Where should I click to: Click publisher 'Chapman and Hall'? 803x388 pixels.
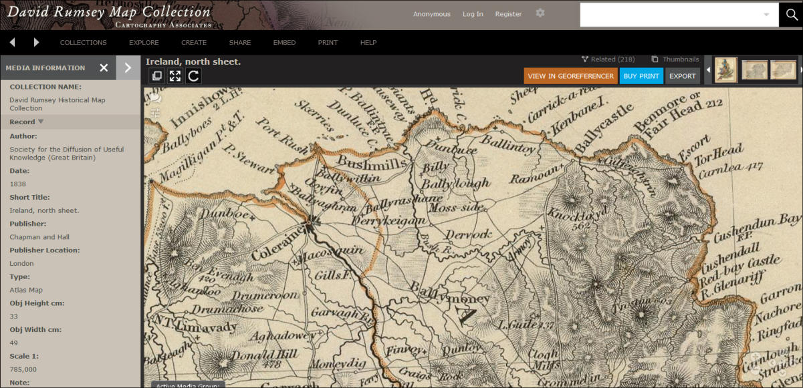[39, 237]
